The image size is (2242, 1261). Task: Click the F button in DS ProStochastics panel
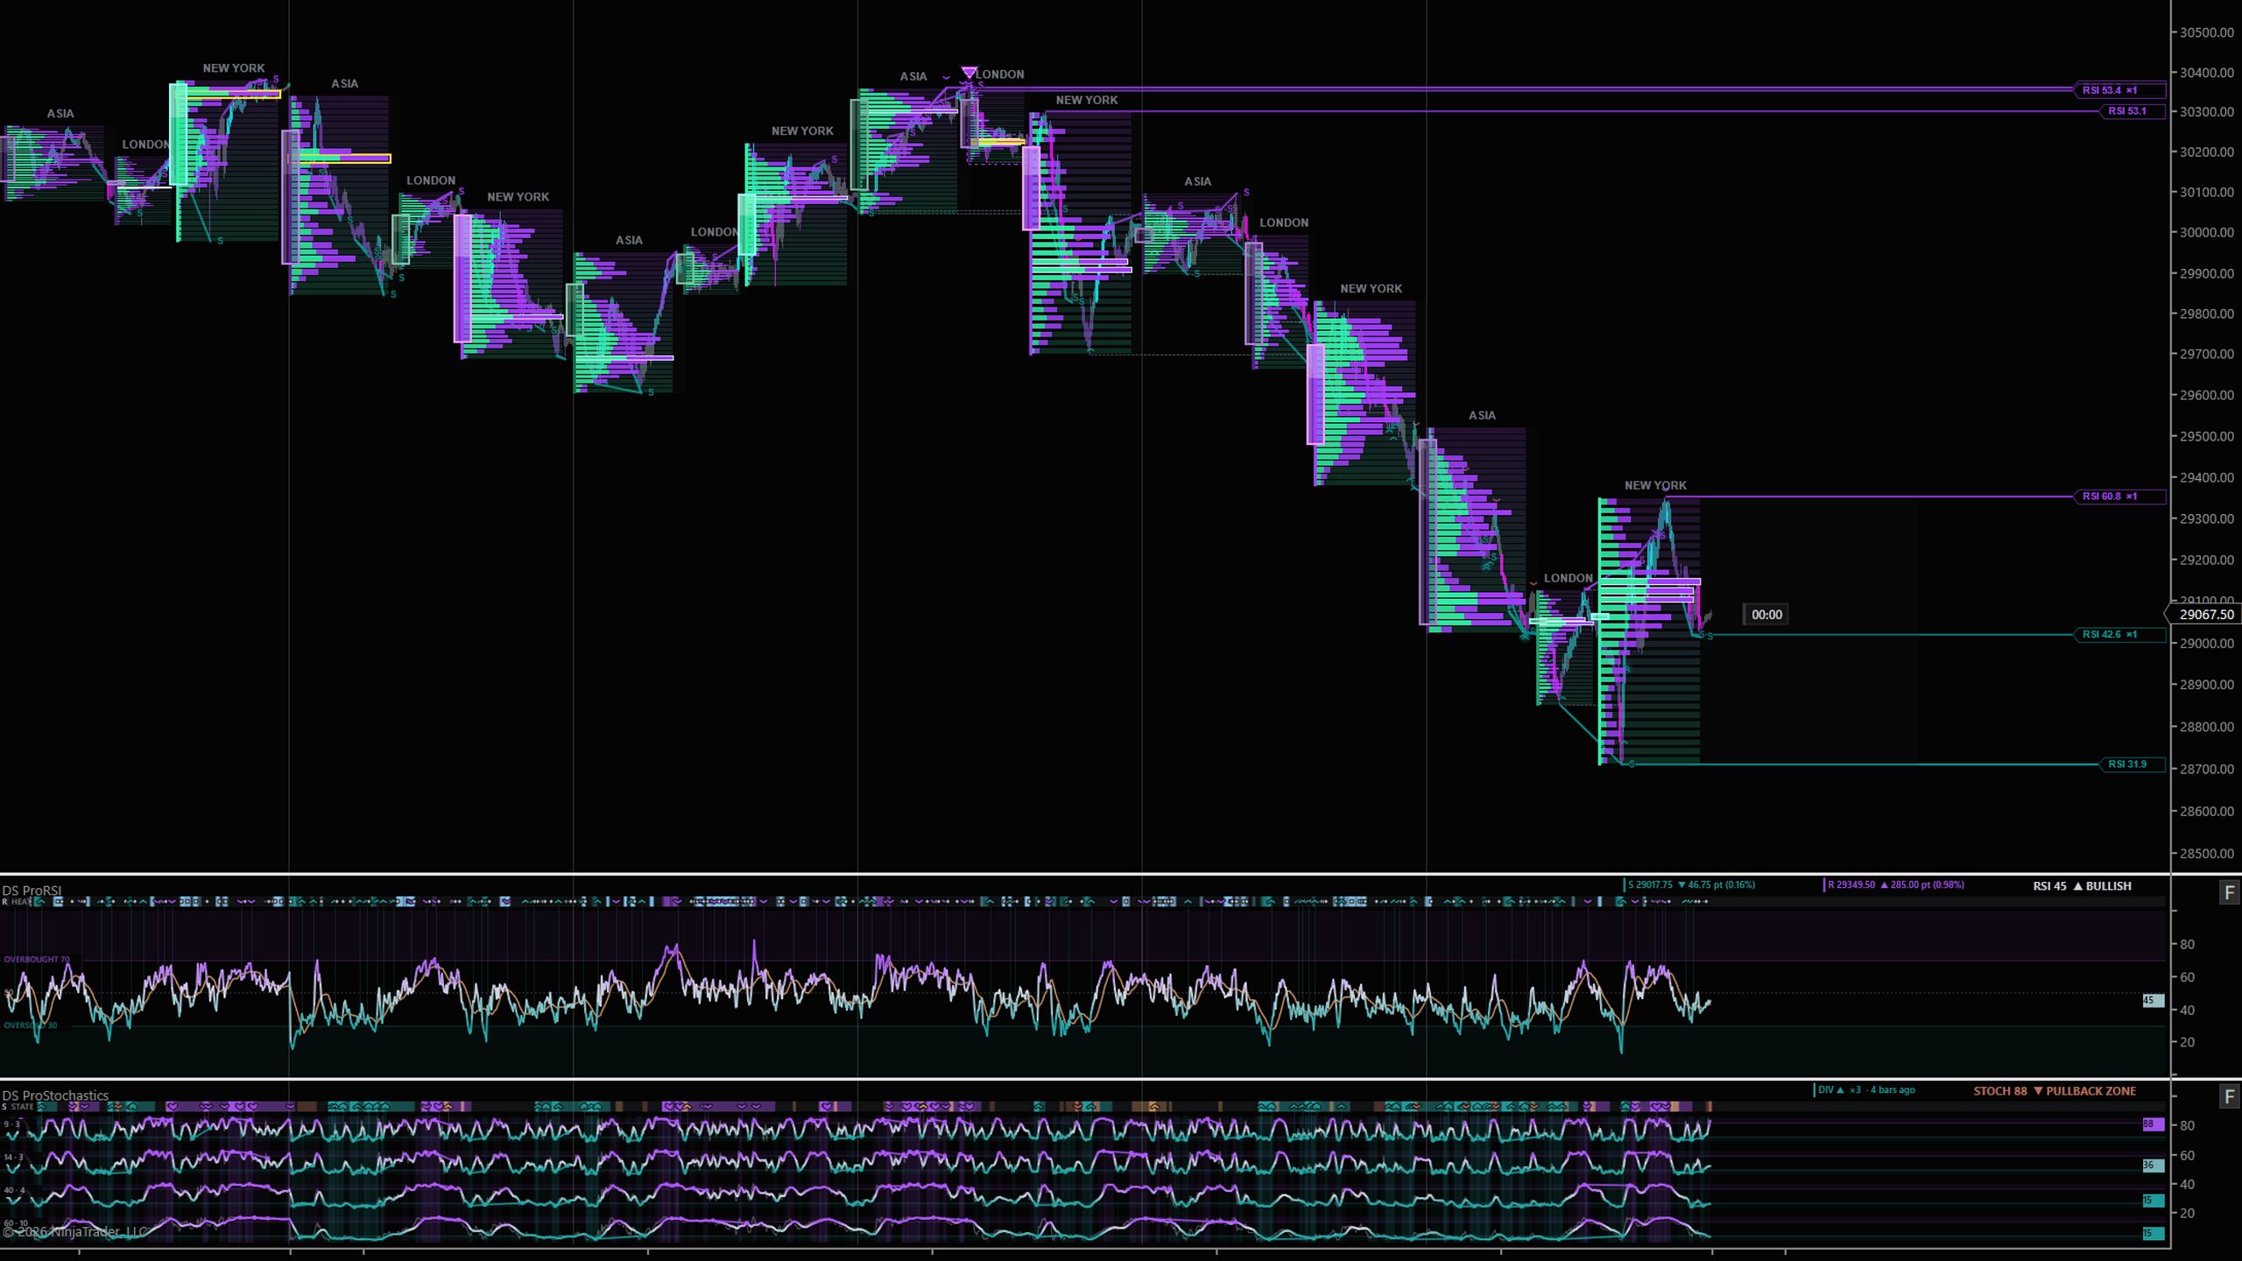pyautogui.click(x=2230, y=1096)
